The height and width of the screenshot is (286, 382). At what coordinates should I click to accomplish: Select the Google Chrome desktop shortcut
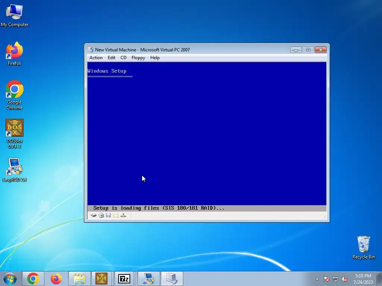coord(15,95)
